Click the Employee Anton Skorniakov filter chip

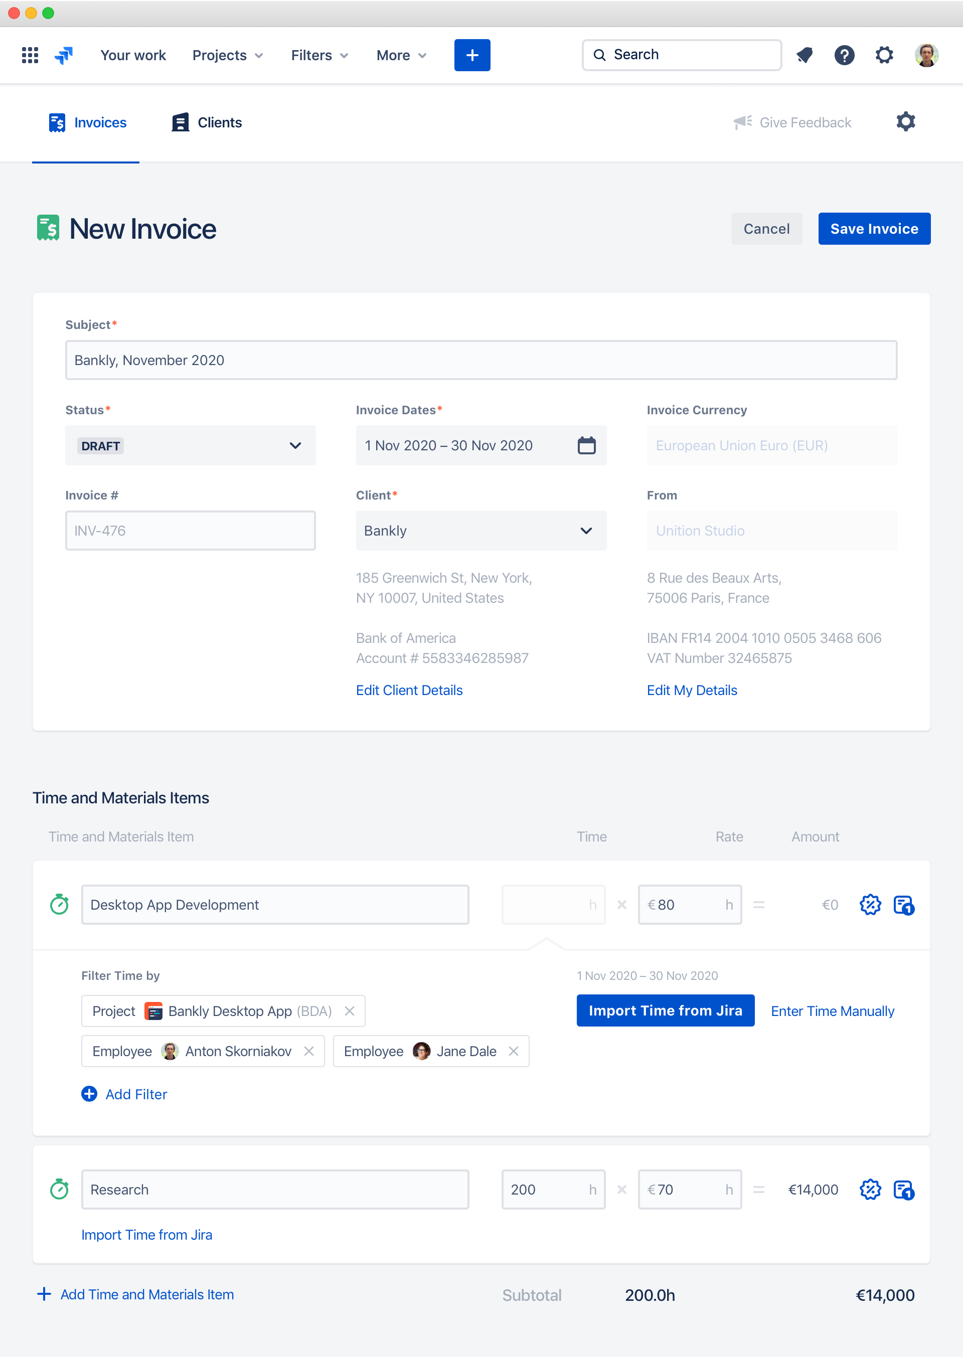pos(203,1051)
